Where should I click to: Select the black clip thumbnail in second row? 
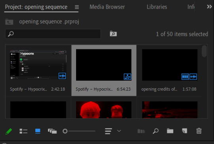click(x=38, y=110)
